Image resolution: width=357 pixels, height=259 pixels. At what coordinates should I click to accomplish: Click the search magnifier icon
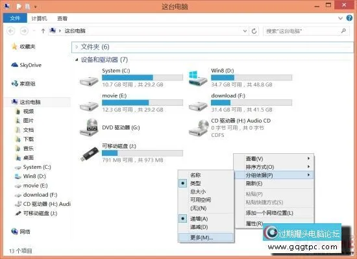pos(343,31)
